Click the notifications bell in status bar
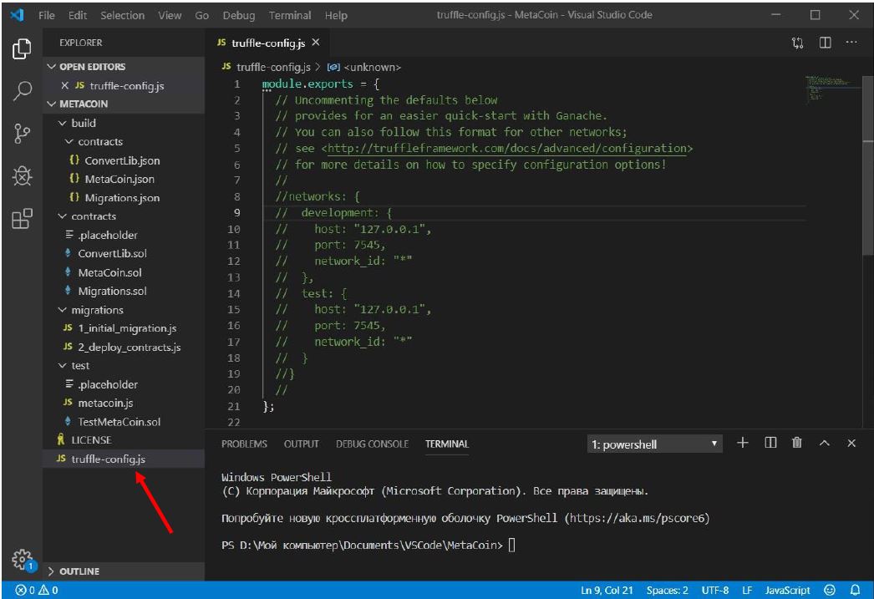Viewport: 874px width, 599px height. (x=855, y=591)
